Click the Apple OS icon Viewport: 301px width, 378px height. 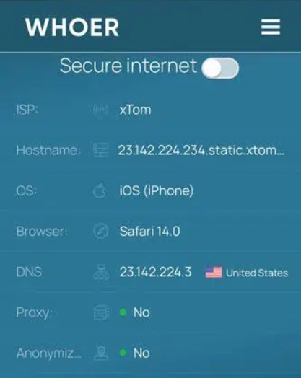[x=100, y=190]
